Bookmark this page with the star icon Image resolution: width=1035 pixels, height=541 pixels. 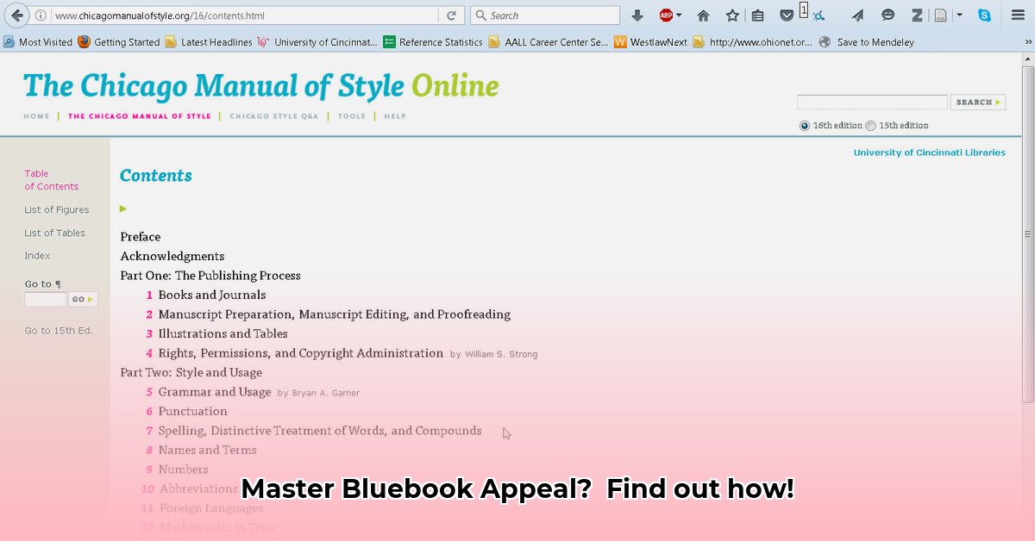(x=732, y=16)
